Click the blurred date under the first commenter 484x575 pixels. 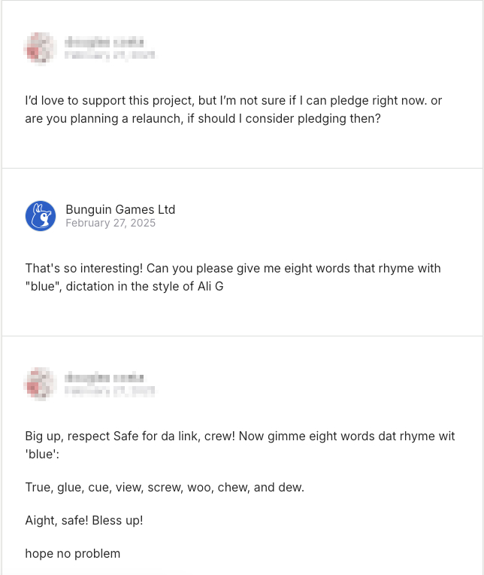click(x=110, y=55)
